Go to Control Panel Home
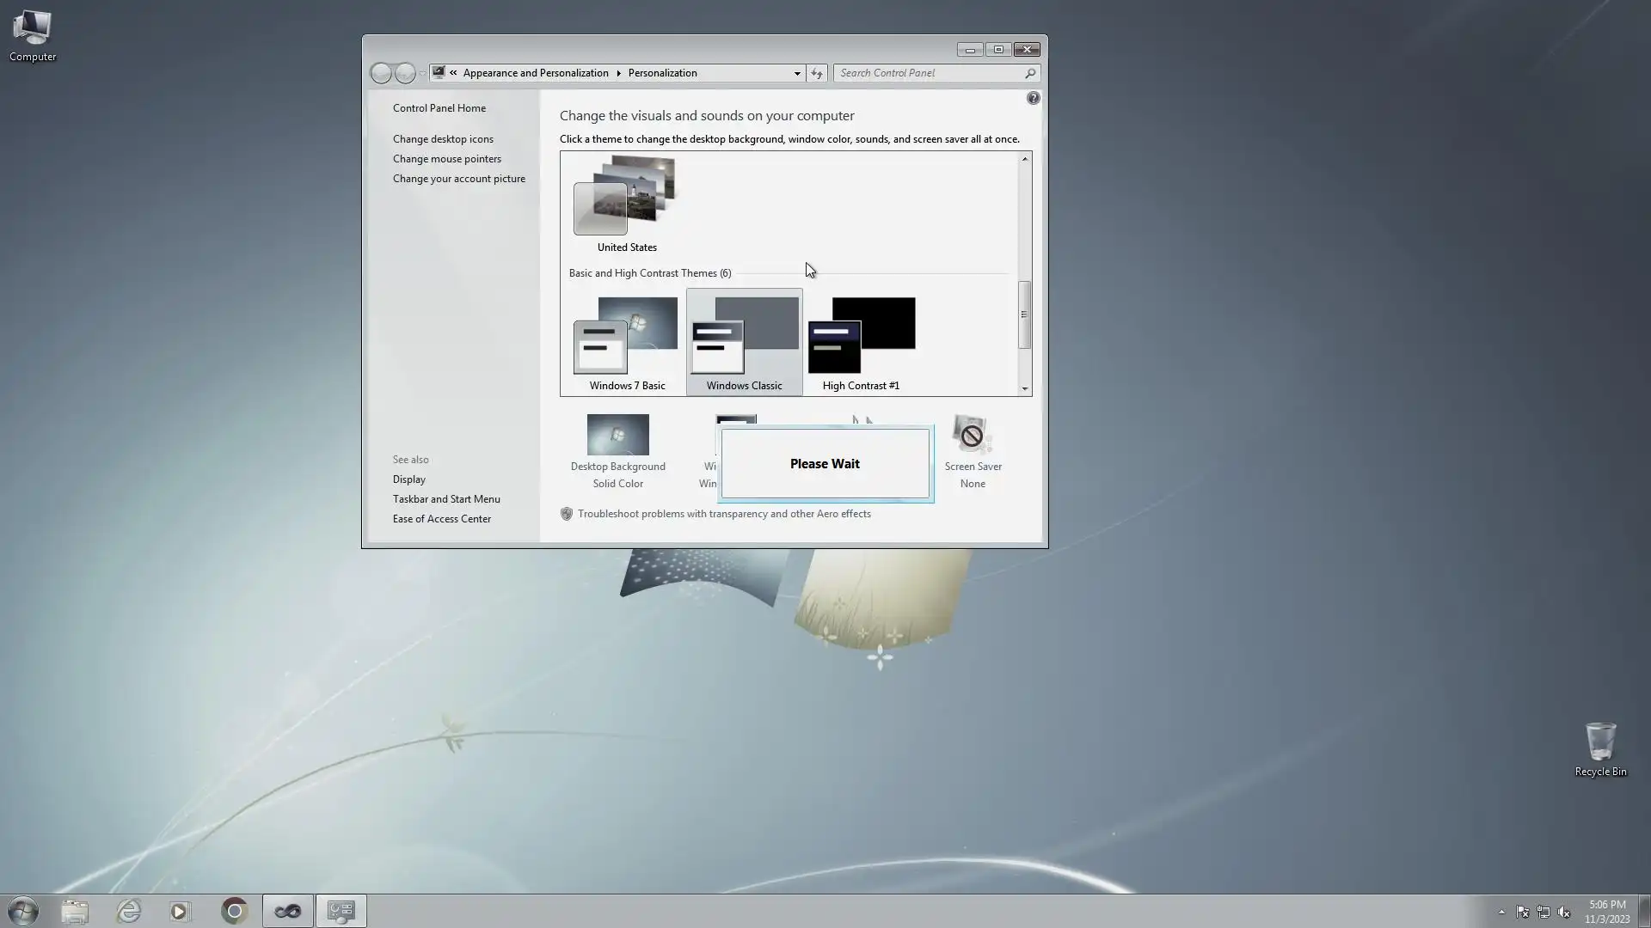Screen dimensions: 1651x928 coord(439,108)
